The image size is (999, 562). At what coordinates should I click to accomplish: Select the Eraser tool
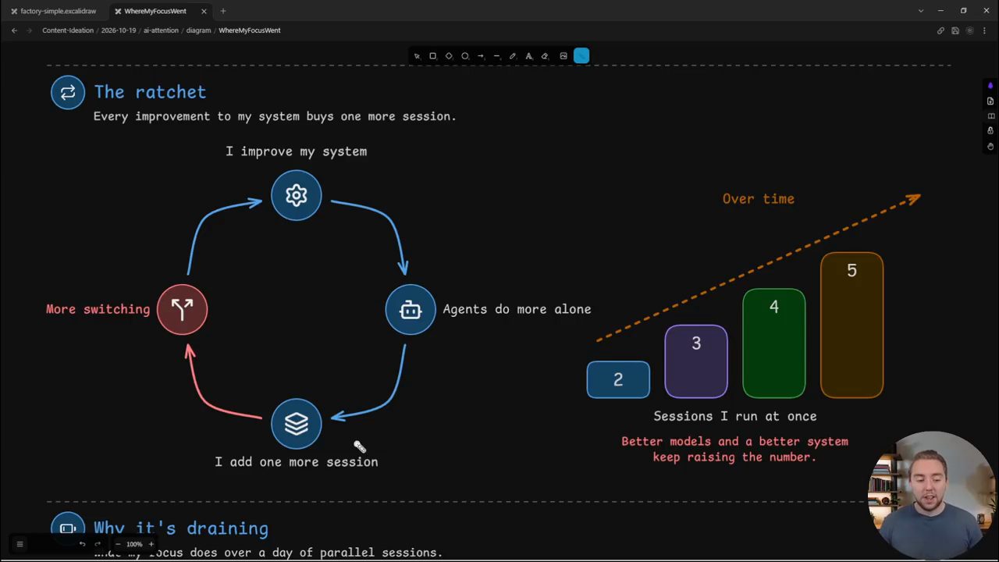(x=545, y=56)
